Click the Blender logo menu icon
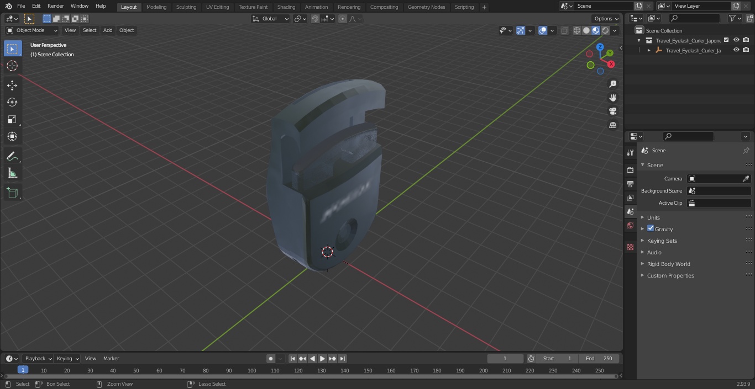 (x=8, y=6)
